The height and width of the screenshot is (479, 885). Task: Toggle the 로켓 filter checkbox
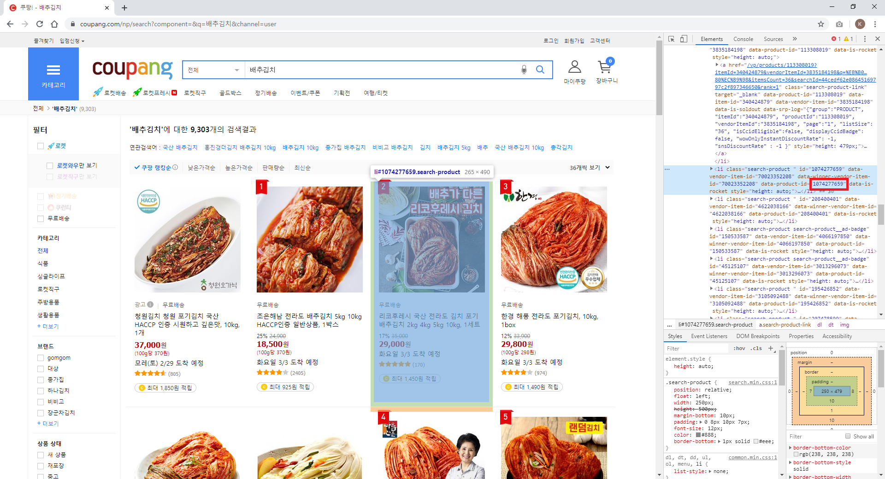tap(41, 146)
